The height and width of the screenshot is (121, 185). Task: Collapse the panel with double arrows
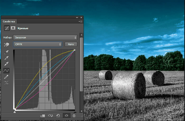point(77,17)
